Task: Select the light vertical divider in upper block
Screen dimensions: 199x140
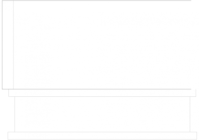Action: point(14,45)
